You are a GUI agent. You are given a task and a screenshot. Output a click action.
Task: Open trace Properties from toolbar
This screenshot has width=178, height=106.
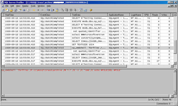coord(20,10)
